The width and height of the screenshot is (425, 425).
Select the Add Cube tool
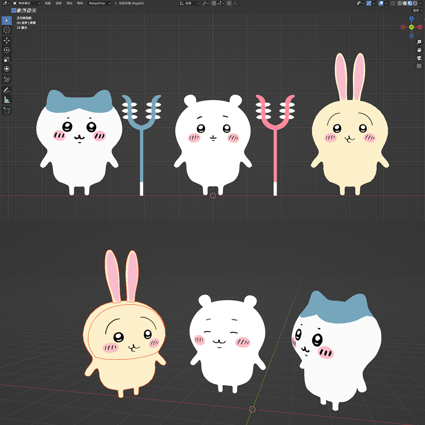point(7,111)
